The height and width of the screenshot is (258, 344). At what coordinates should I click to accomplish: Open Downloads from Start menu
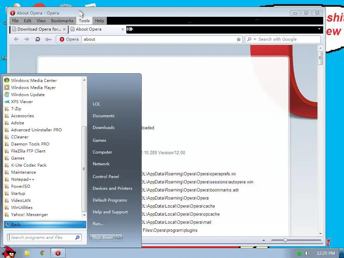click(103, 127)
